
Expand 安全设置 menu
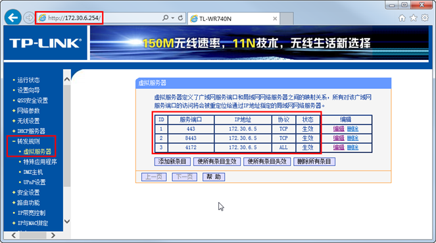[28, 192]
